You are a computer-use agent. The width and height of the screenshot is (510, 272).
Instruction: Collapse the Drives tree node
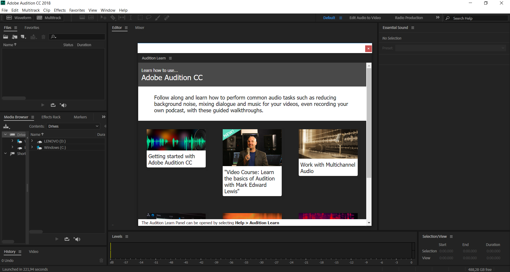(5, 135)
